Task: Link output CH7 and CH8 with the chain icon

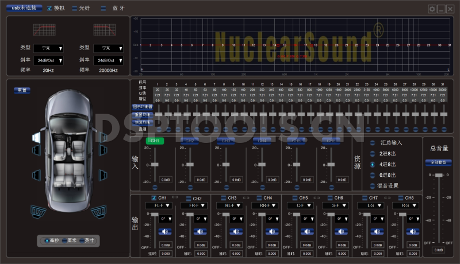Action: (x=387, y=198)
